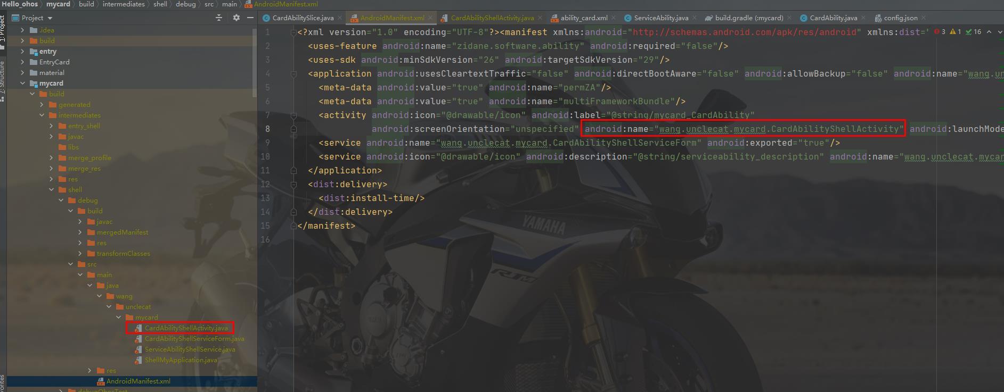Close the CardAbilityShellActivity.java editor tab
This screenshot has height=392, width=1004.
click(x=540, y=18)
